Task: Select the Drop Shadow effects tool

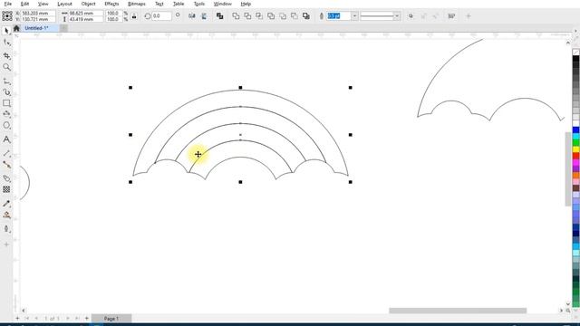Action: pos(6,178)
